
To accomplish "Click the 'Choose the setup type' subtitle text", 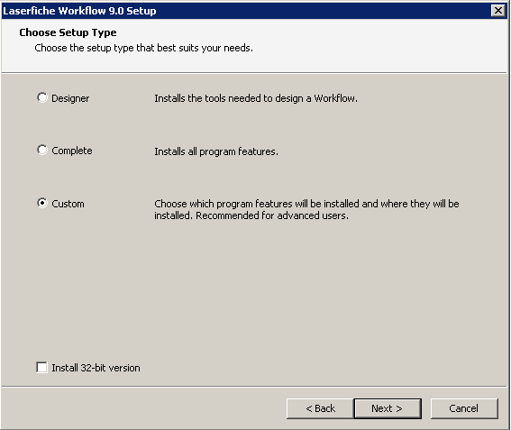I will pyautogui.click(x=143, y=48).
